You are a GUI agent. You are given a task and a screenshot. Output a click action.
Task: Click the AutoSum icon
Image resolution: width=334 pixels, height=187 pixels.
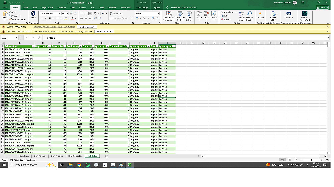point(222,12)
